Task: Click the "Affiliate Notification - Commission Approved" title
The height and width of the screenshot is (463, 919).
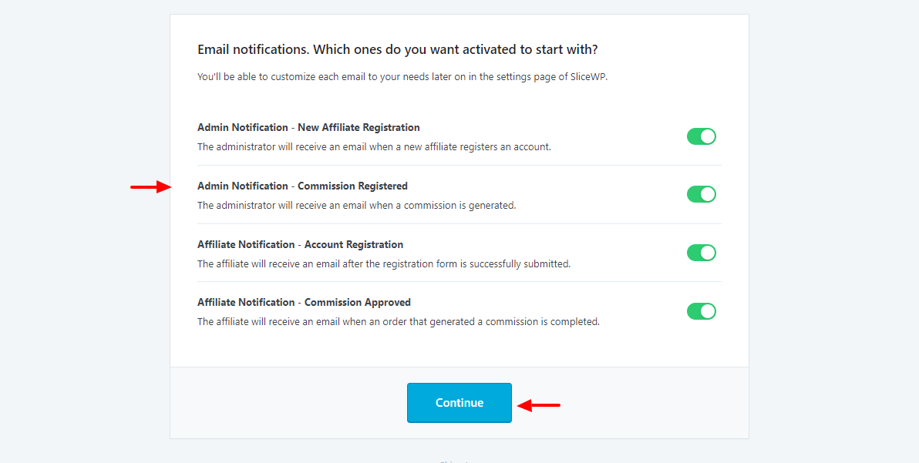Action: pos(304,302)
